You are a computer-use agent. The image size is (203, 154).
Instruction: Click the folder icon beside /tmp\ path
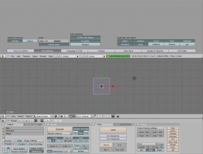pyautogui.click(x=4, y=128)
